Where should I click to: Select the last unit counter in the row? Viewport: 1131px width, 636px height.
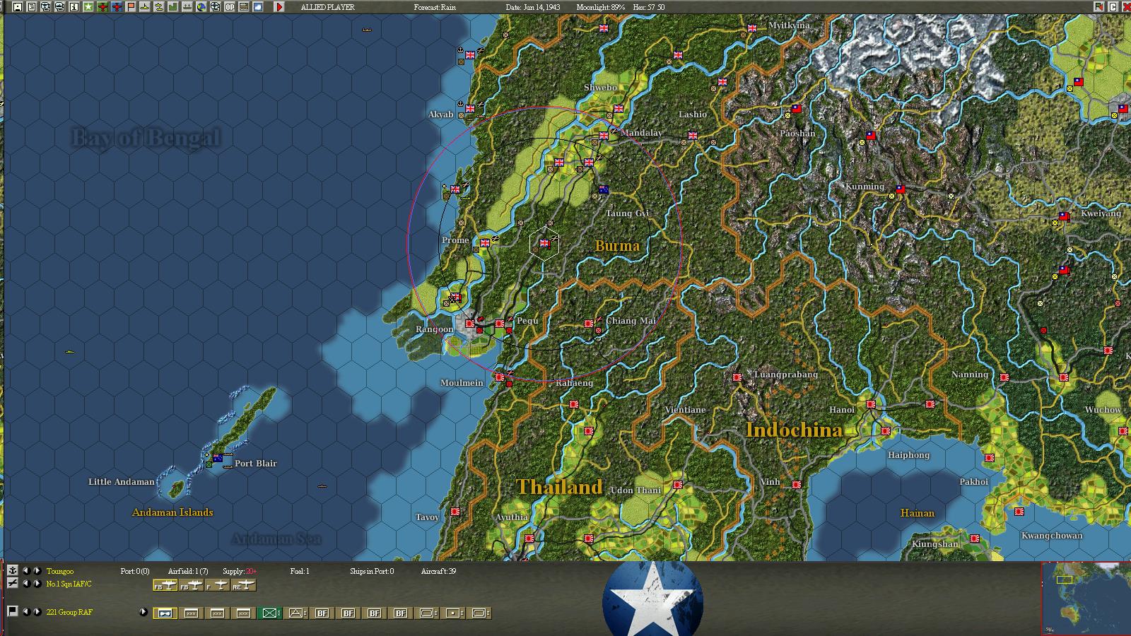[x=479, y=613]
